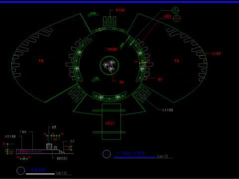
Task: Select the blue 广场断面图 section title
Action: pyautogui.click(x=36, y=170)
